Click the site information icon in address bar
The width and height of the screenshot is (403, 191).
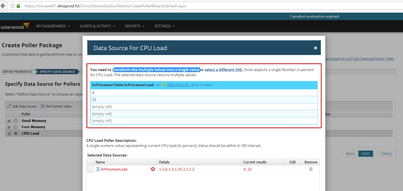click(x=12, y=6)
